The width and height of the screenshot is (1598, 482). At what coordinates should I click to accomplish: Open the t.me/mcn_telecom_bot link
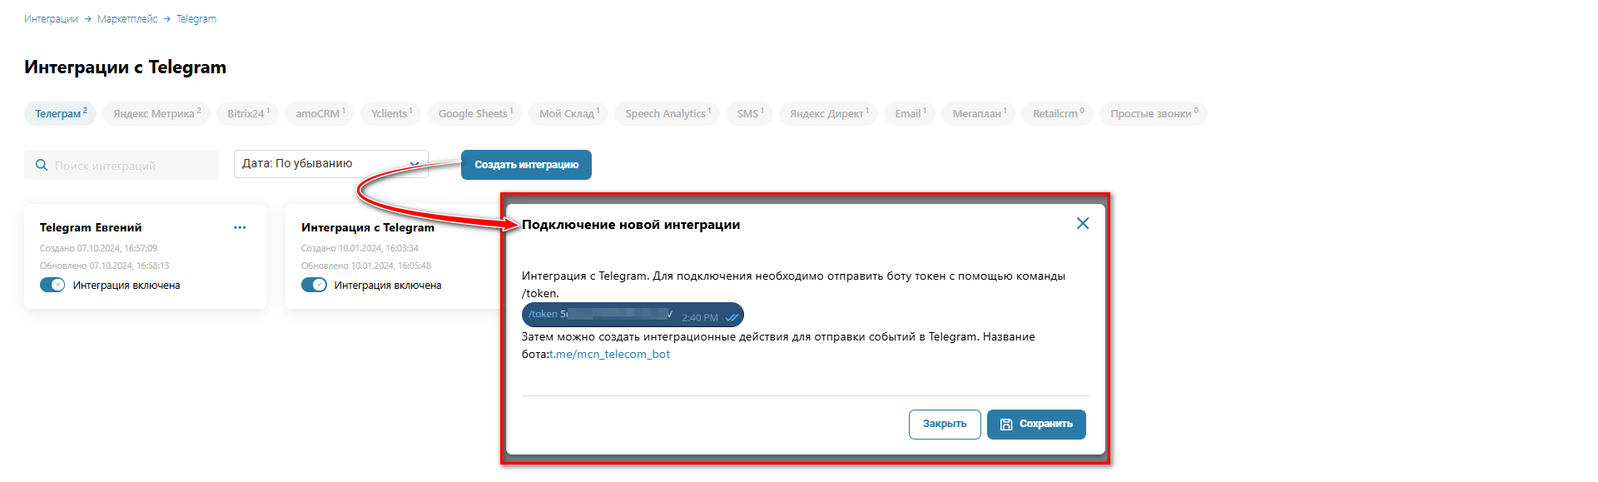pos(610,354)
